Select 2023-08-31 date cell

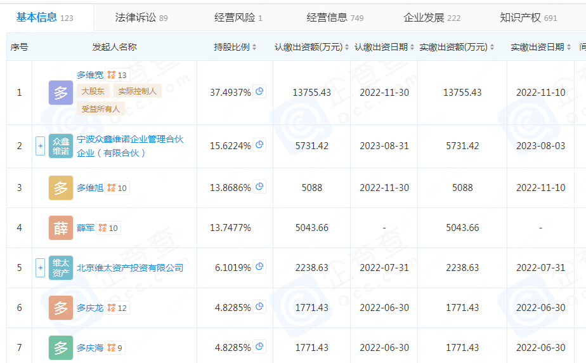tap(384, 146)
